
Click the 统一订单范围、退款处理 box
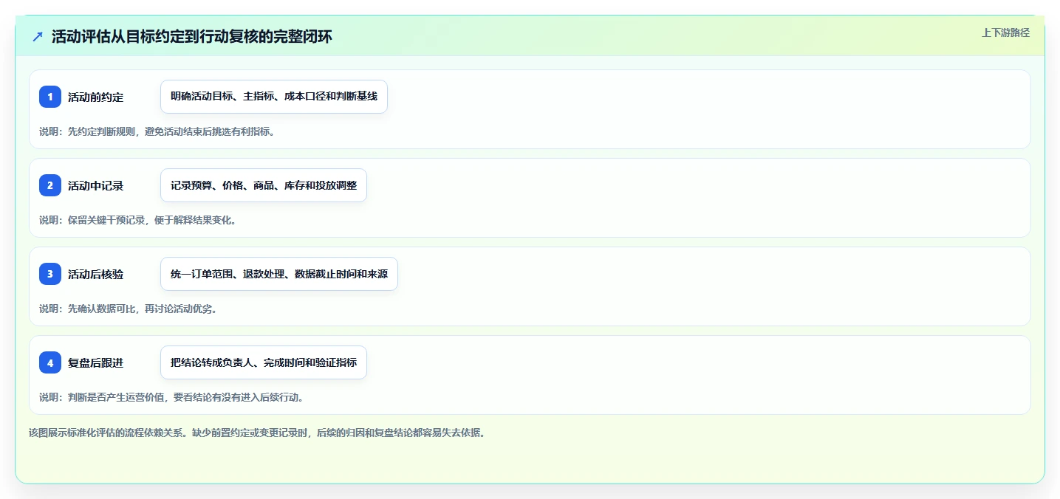(279, 274)
